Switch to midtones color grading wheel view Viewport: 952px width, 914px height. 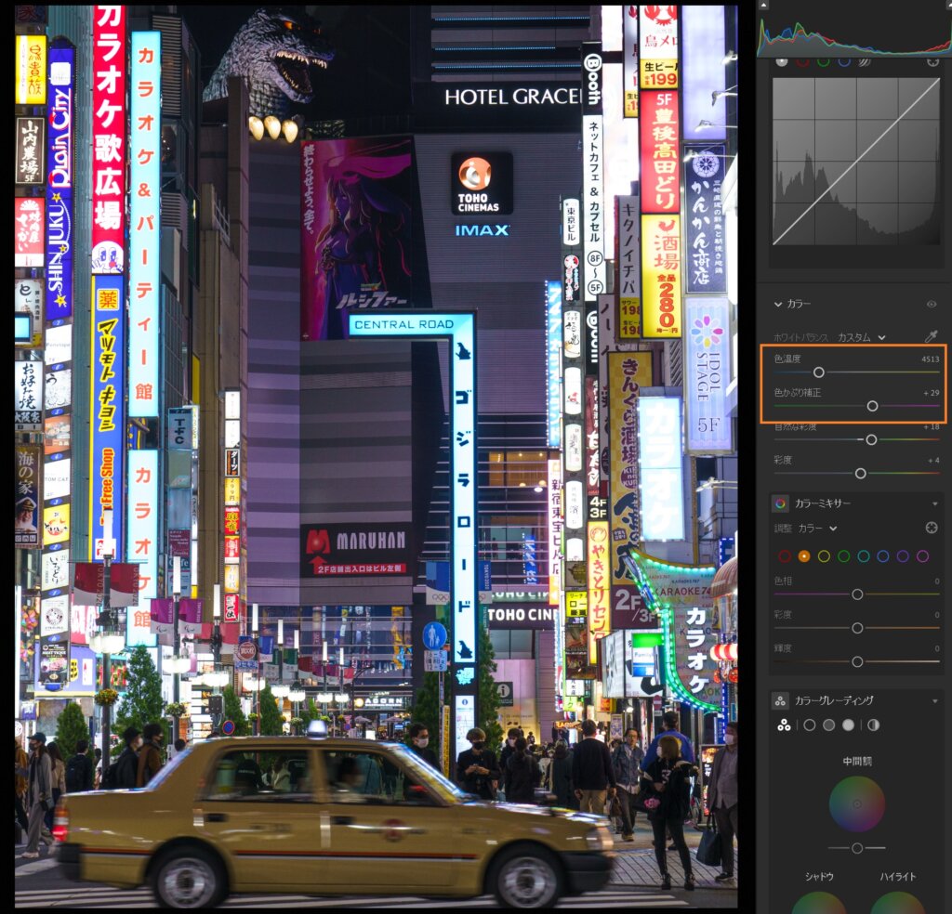828,725
